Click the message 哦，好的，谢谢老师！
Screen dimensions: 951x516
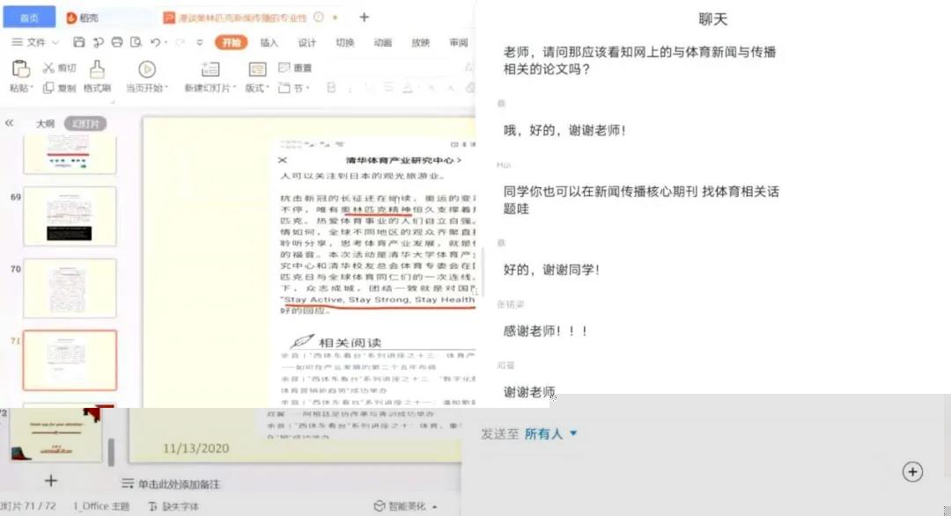pyautogui.click(x=564, y=130)
